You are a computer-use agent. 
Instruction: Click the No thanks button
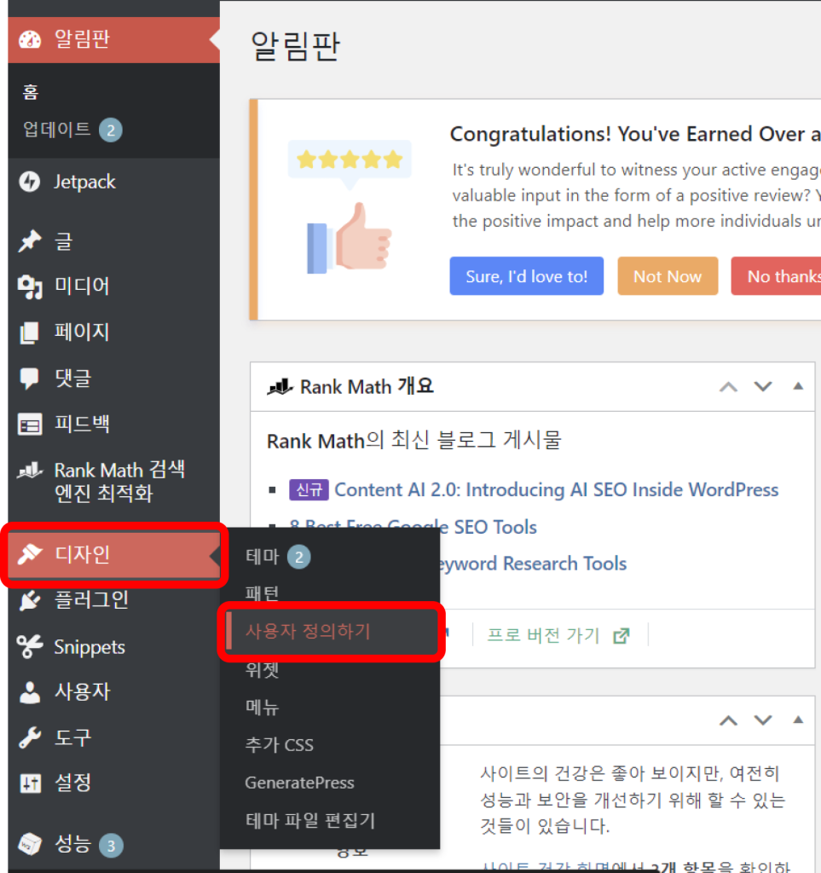(x=777, y=276)
